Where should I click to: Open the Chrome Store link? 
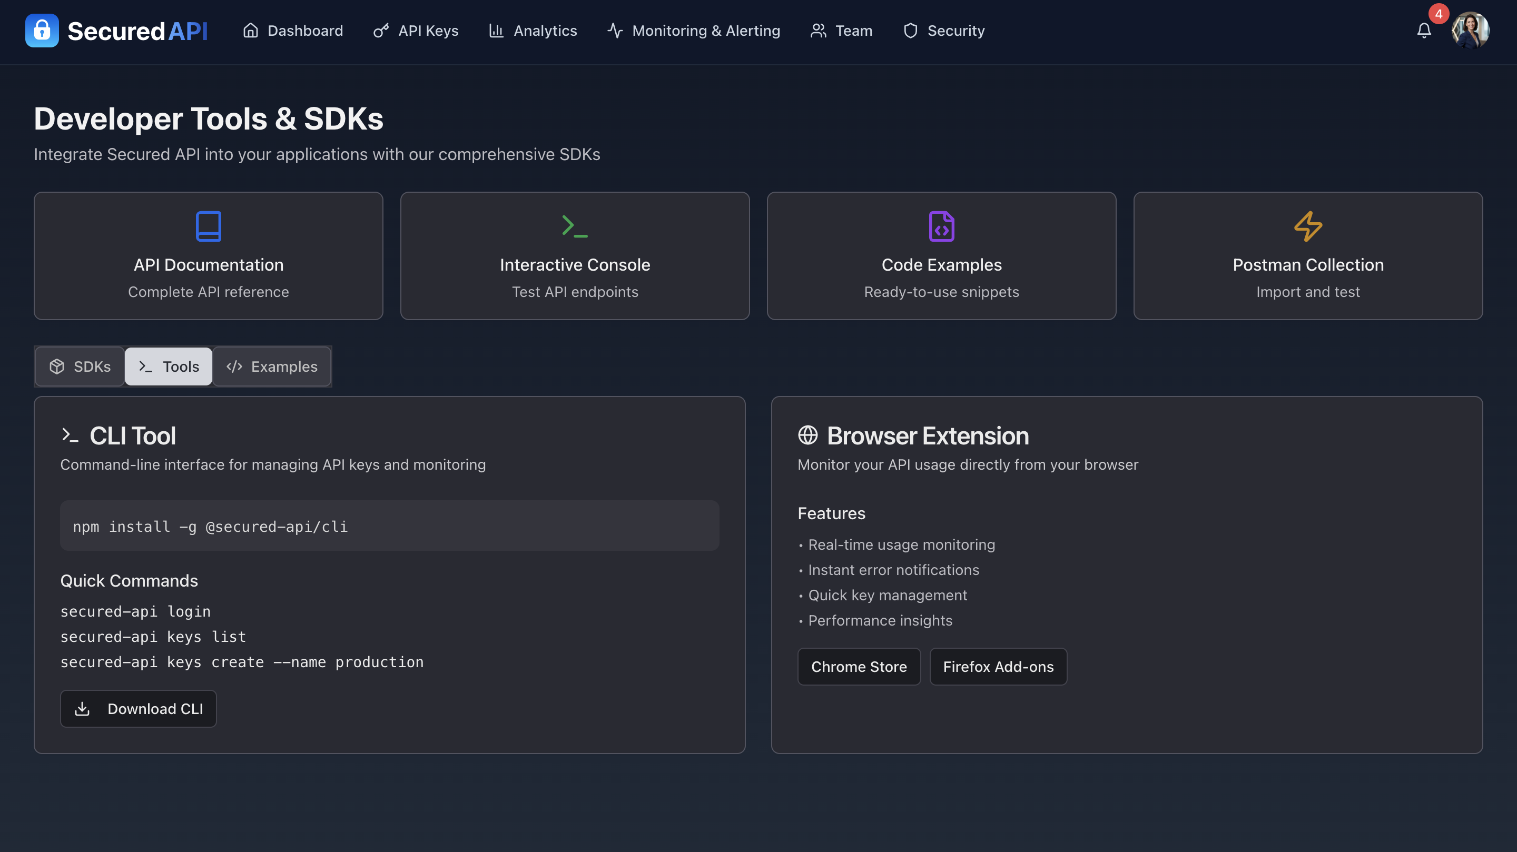(859, 667)
